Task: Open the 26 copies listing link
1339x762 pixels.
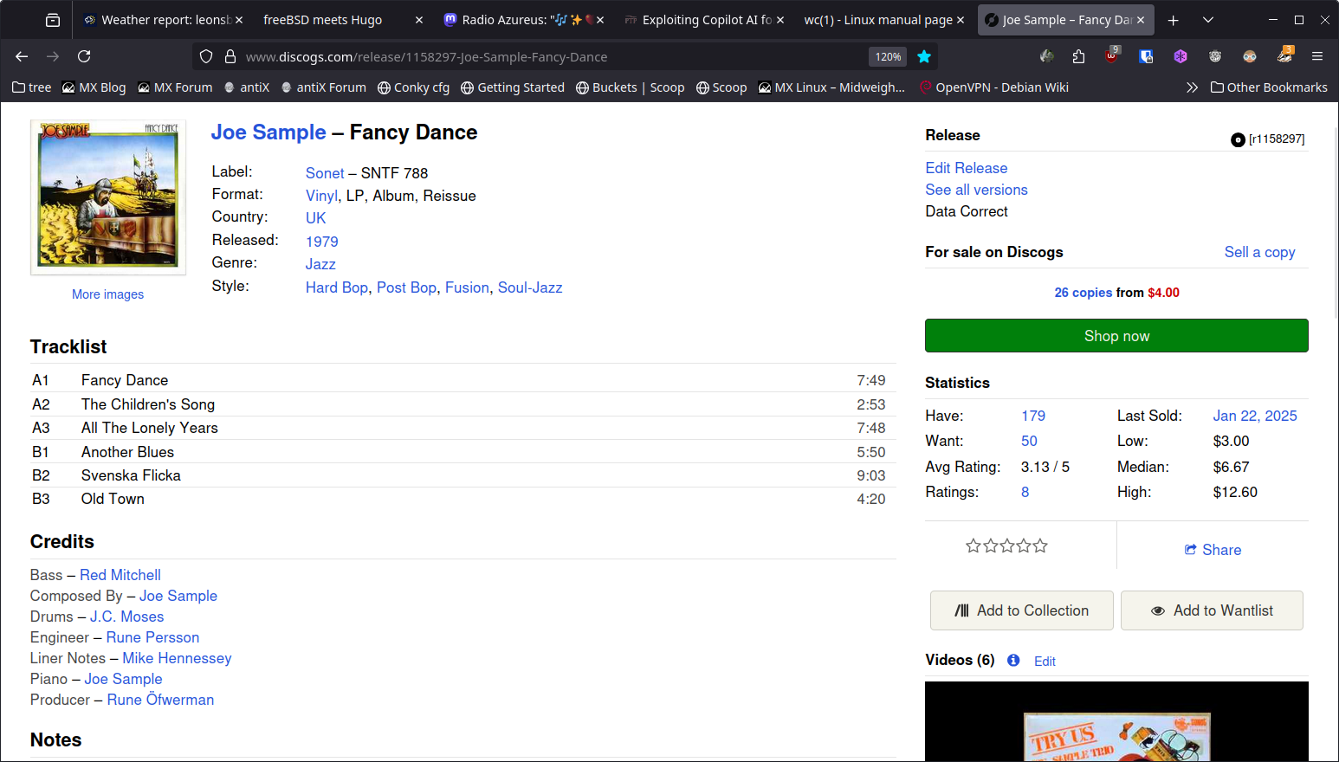Action: (x=1083, y=293)
